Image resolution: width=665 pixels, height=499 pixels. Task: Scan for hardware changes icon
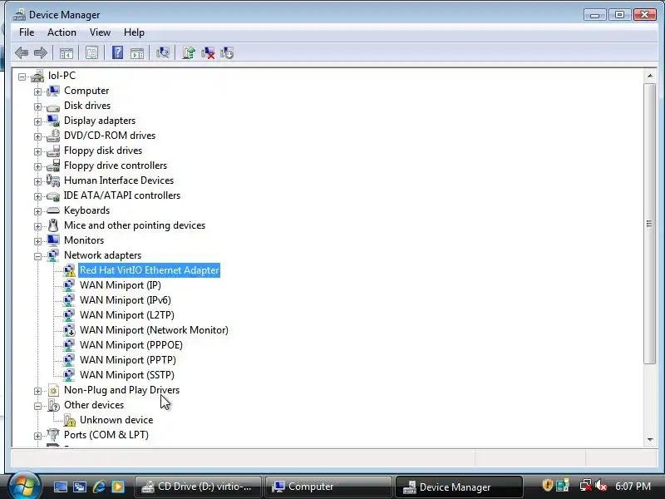[162, 52]
